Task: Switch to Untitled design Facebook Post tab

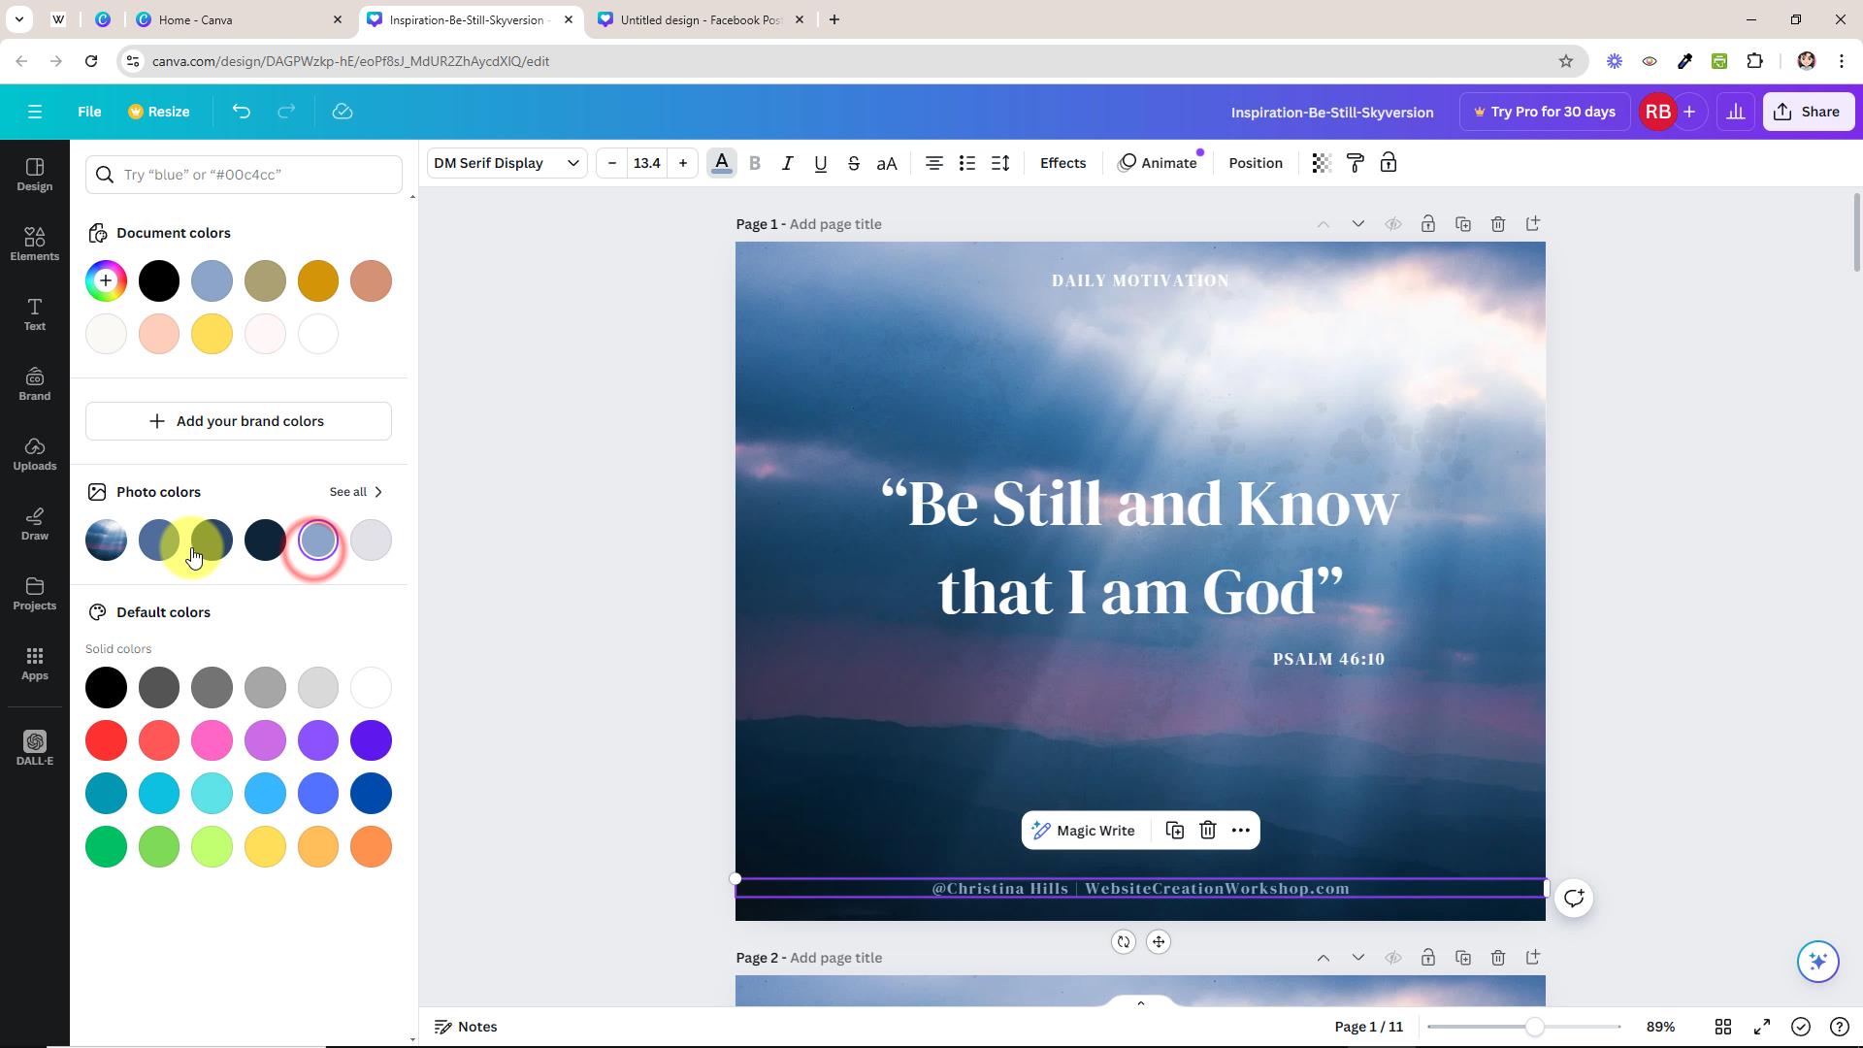Action: click(x=701, y=19)
